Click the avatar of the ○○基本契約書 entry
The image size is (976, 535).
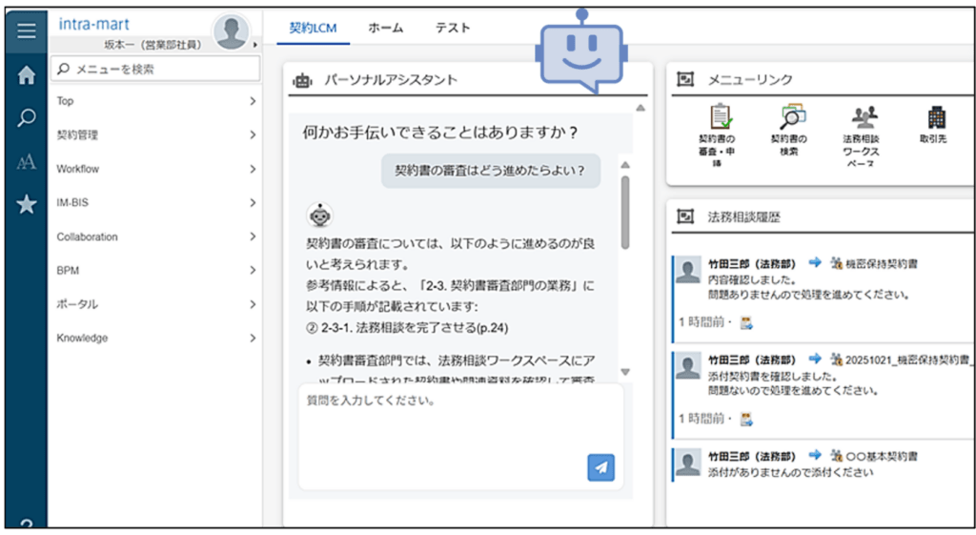(688, 463)
